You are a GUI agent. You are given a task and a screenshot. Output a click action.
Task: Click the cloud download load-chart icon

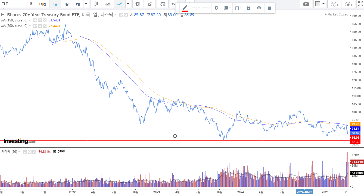pyautogui.click(x=335, y=4)
